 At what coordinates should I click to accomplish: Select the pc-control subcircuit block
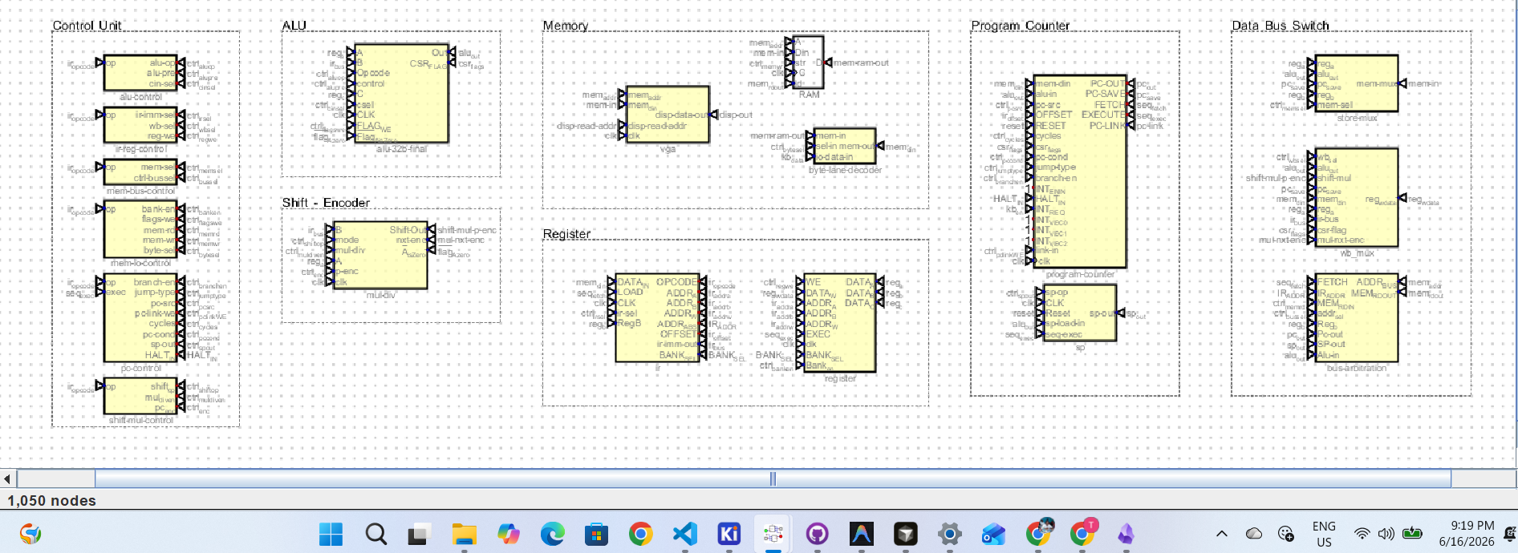click(x=140, y=320)
